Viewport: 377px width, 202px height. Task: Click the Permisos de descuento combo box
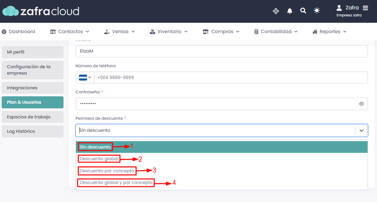point(222,131)
